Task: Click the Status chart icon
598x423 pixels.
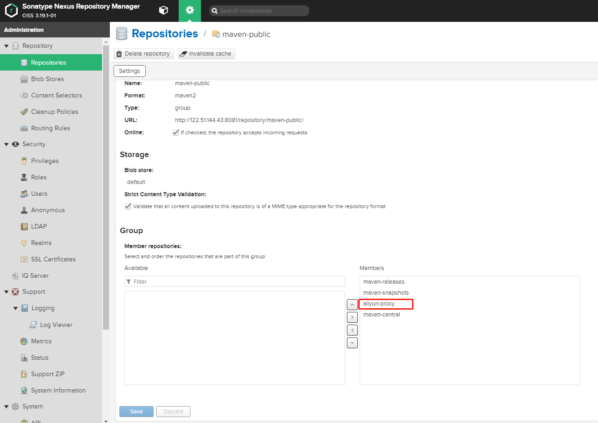Action: (x=24, y=357)
